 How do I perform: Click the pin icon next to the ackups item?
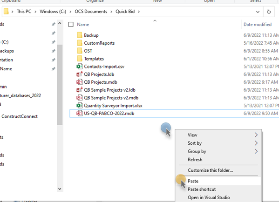click(x=54, y=51)
